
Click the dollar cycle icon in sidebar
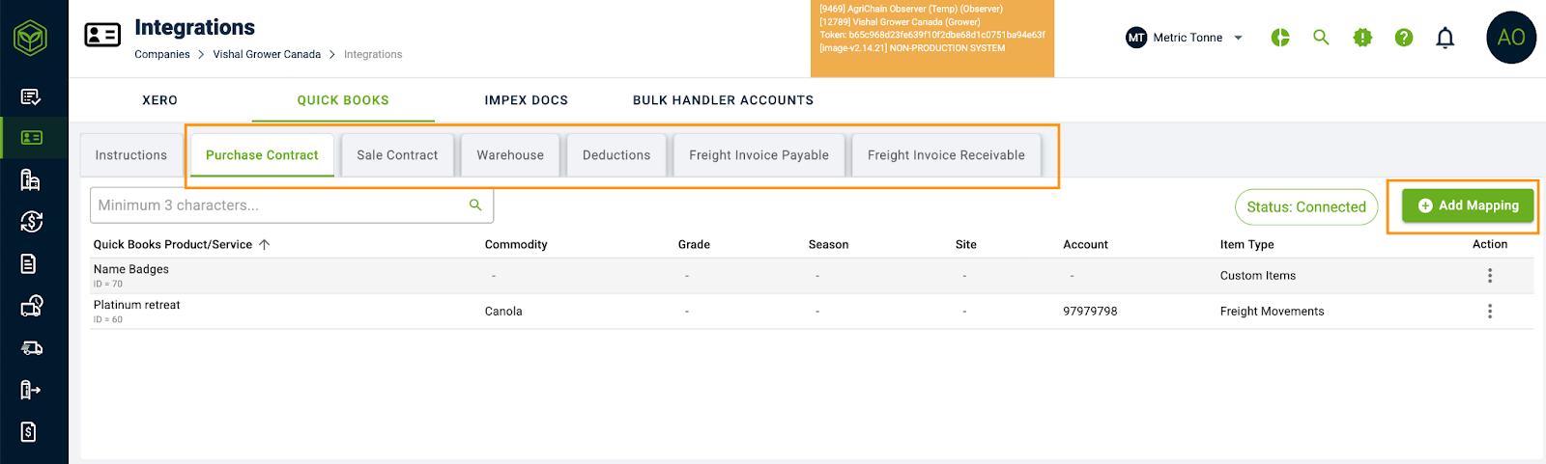pos(31,222)
